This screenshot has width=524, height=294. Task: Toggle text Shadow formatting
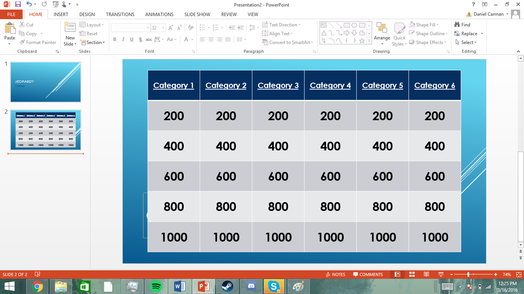140,39
